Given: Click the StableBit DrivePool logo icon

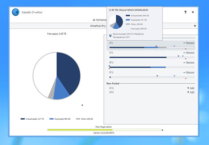Looking at the screenshot, I should pyautogui.click(x=16, y=12).
